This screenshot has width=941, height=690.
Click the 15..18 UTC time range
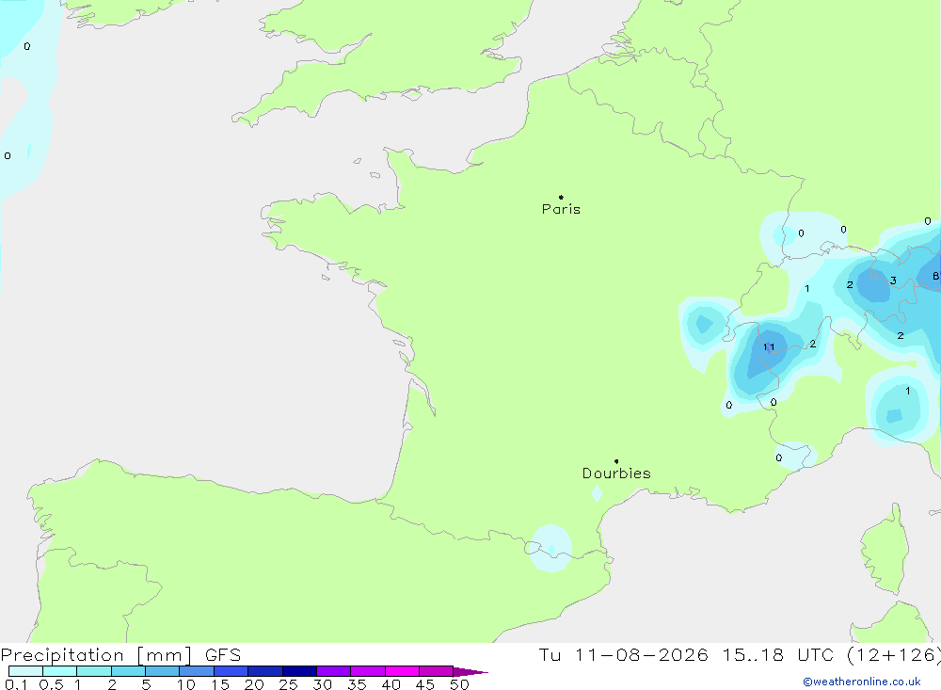pyautogui.click(x=778, y=655)
